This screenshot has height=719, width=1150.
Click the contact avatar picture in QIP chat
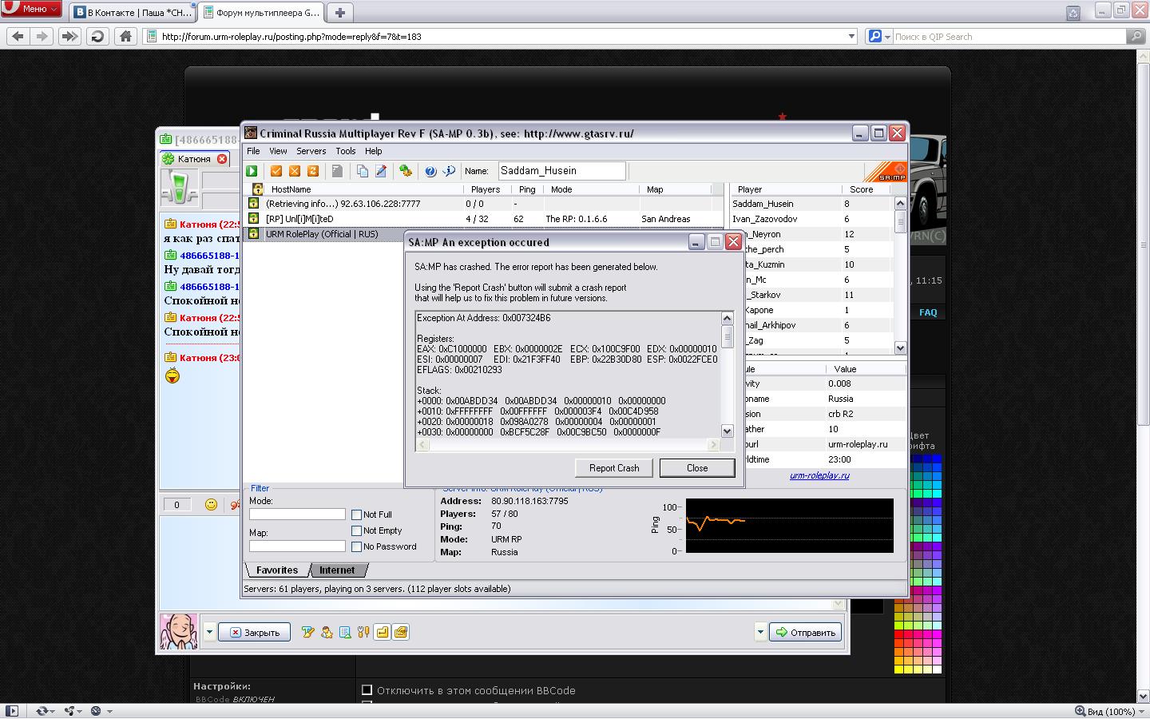point(179,631)
